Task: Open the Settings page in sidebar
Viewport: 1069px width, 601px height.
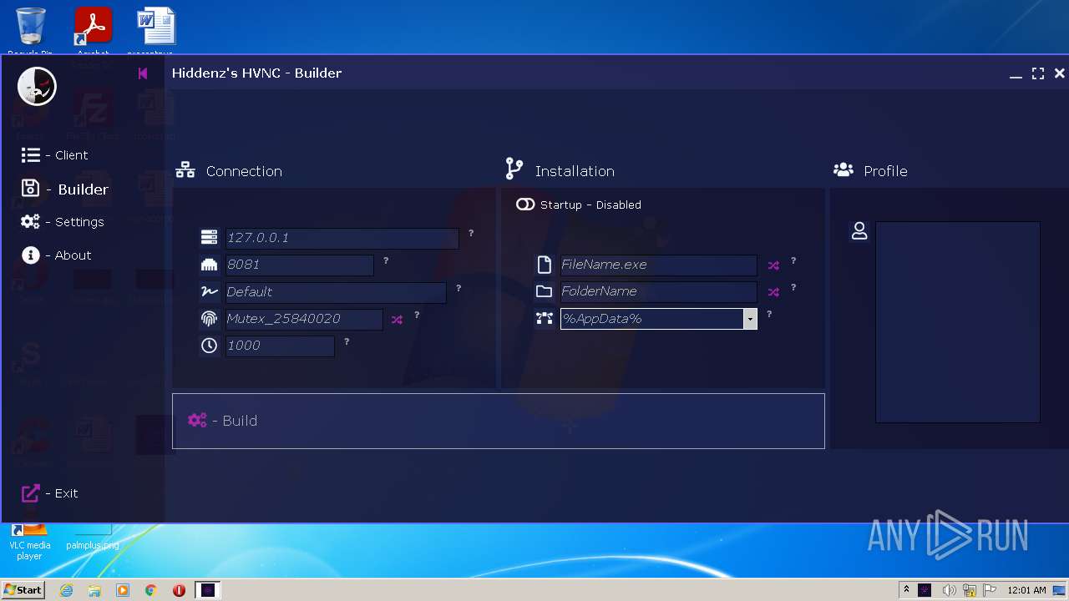Action: click(63, 222)
